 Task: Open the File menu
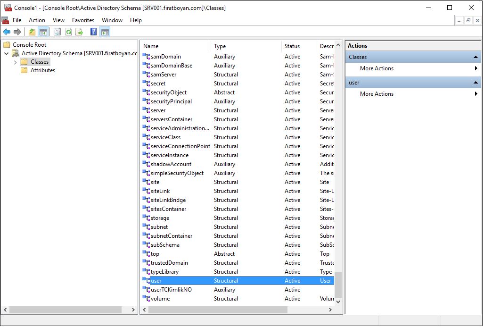(17, 20)
